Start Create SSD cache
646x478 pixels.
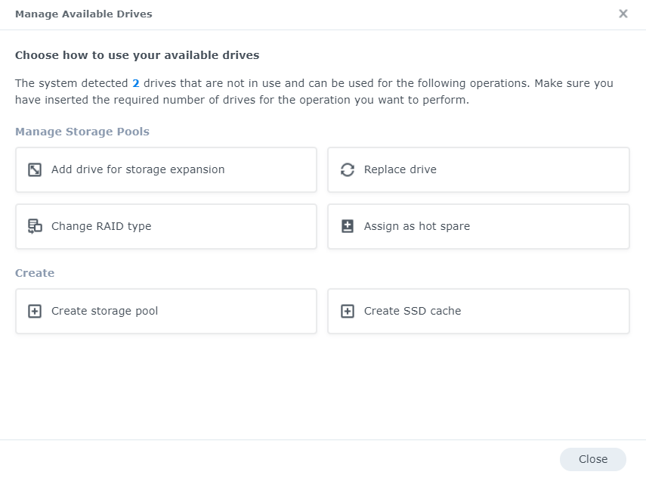pos(478,311)
